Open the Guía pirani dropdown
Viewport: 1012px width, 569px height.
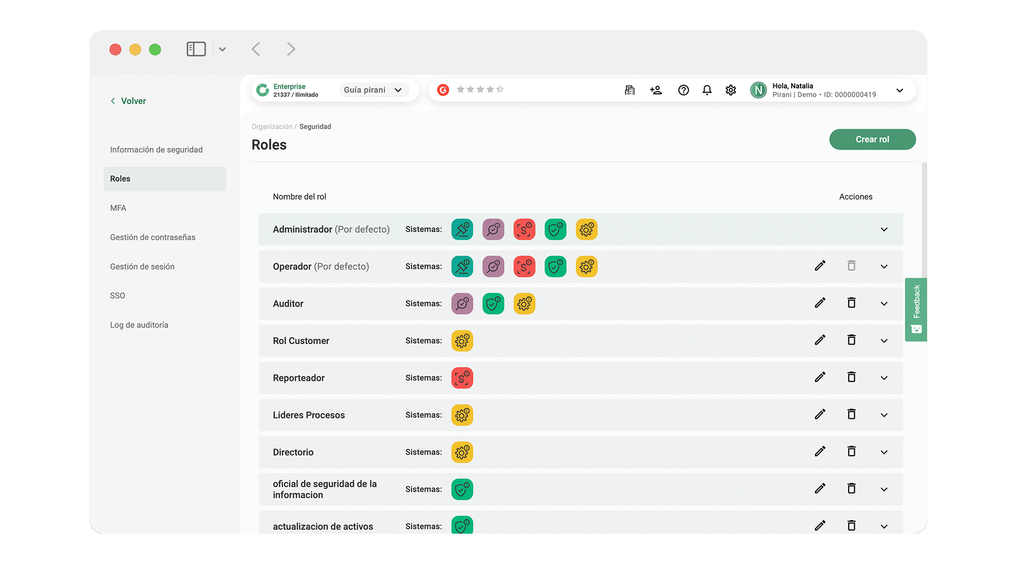point(373,90)
